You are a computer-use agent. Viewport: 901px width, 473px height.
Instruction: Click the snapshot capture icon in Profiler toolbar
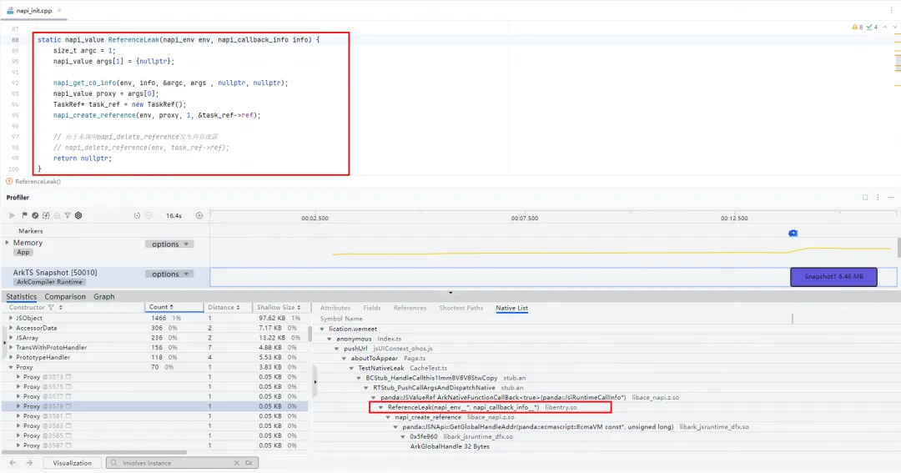(x=46, y=215)
